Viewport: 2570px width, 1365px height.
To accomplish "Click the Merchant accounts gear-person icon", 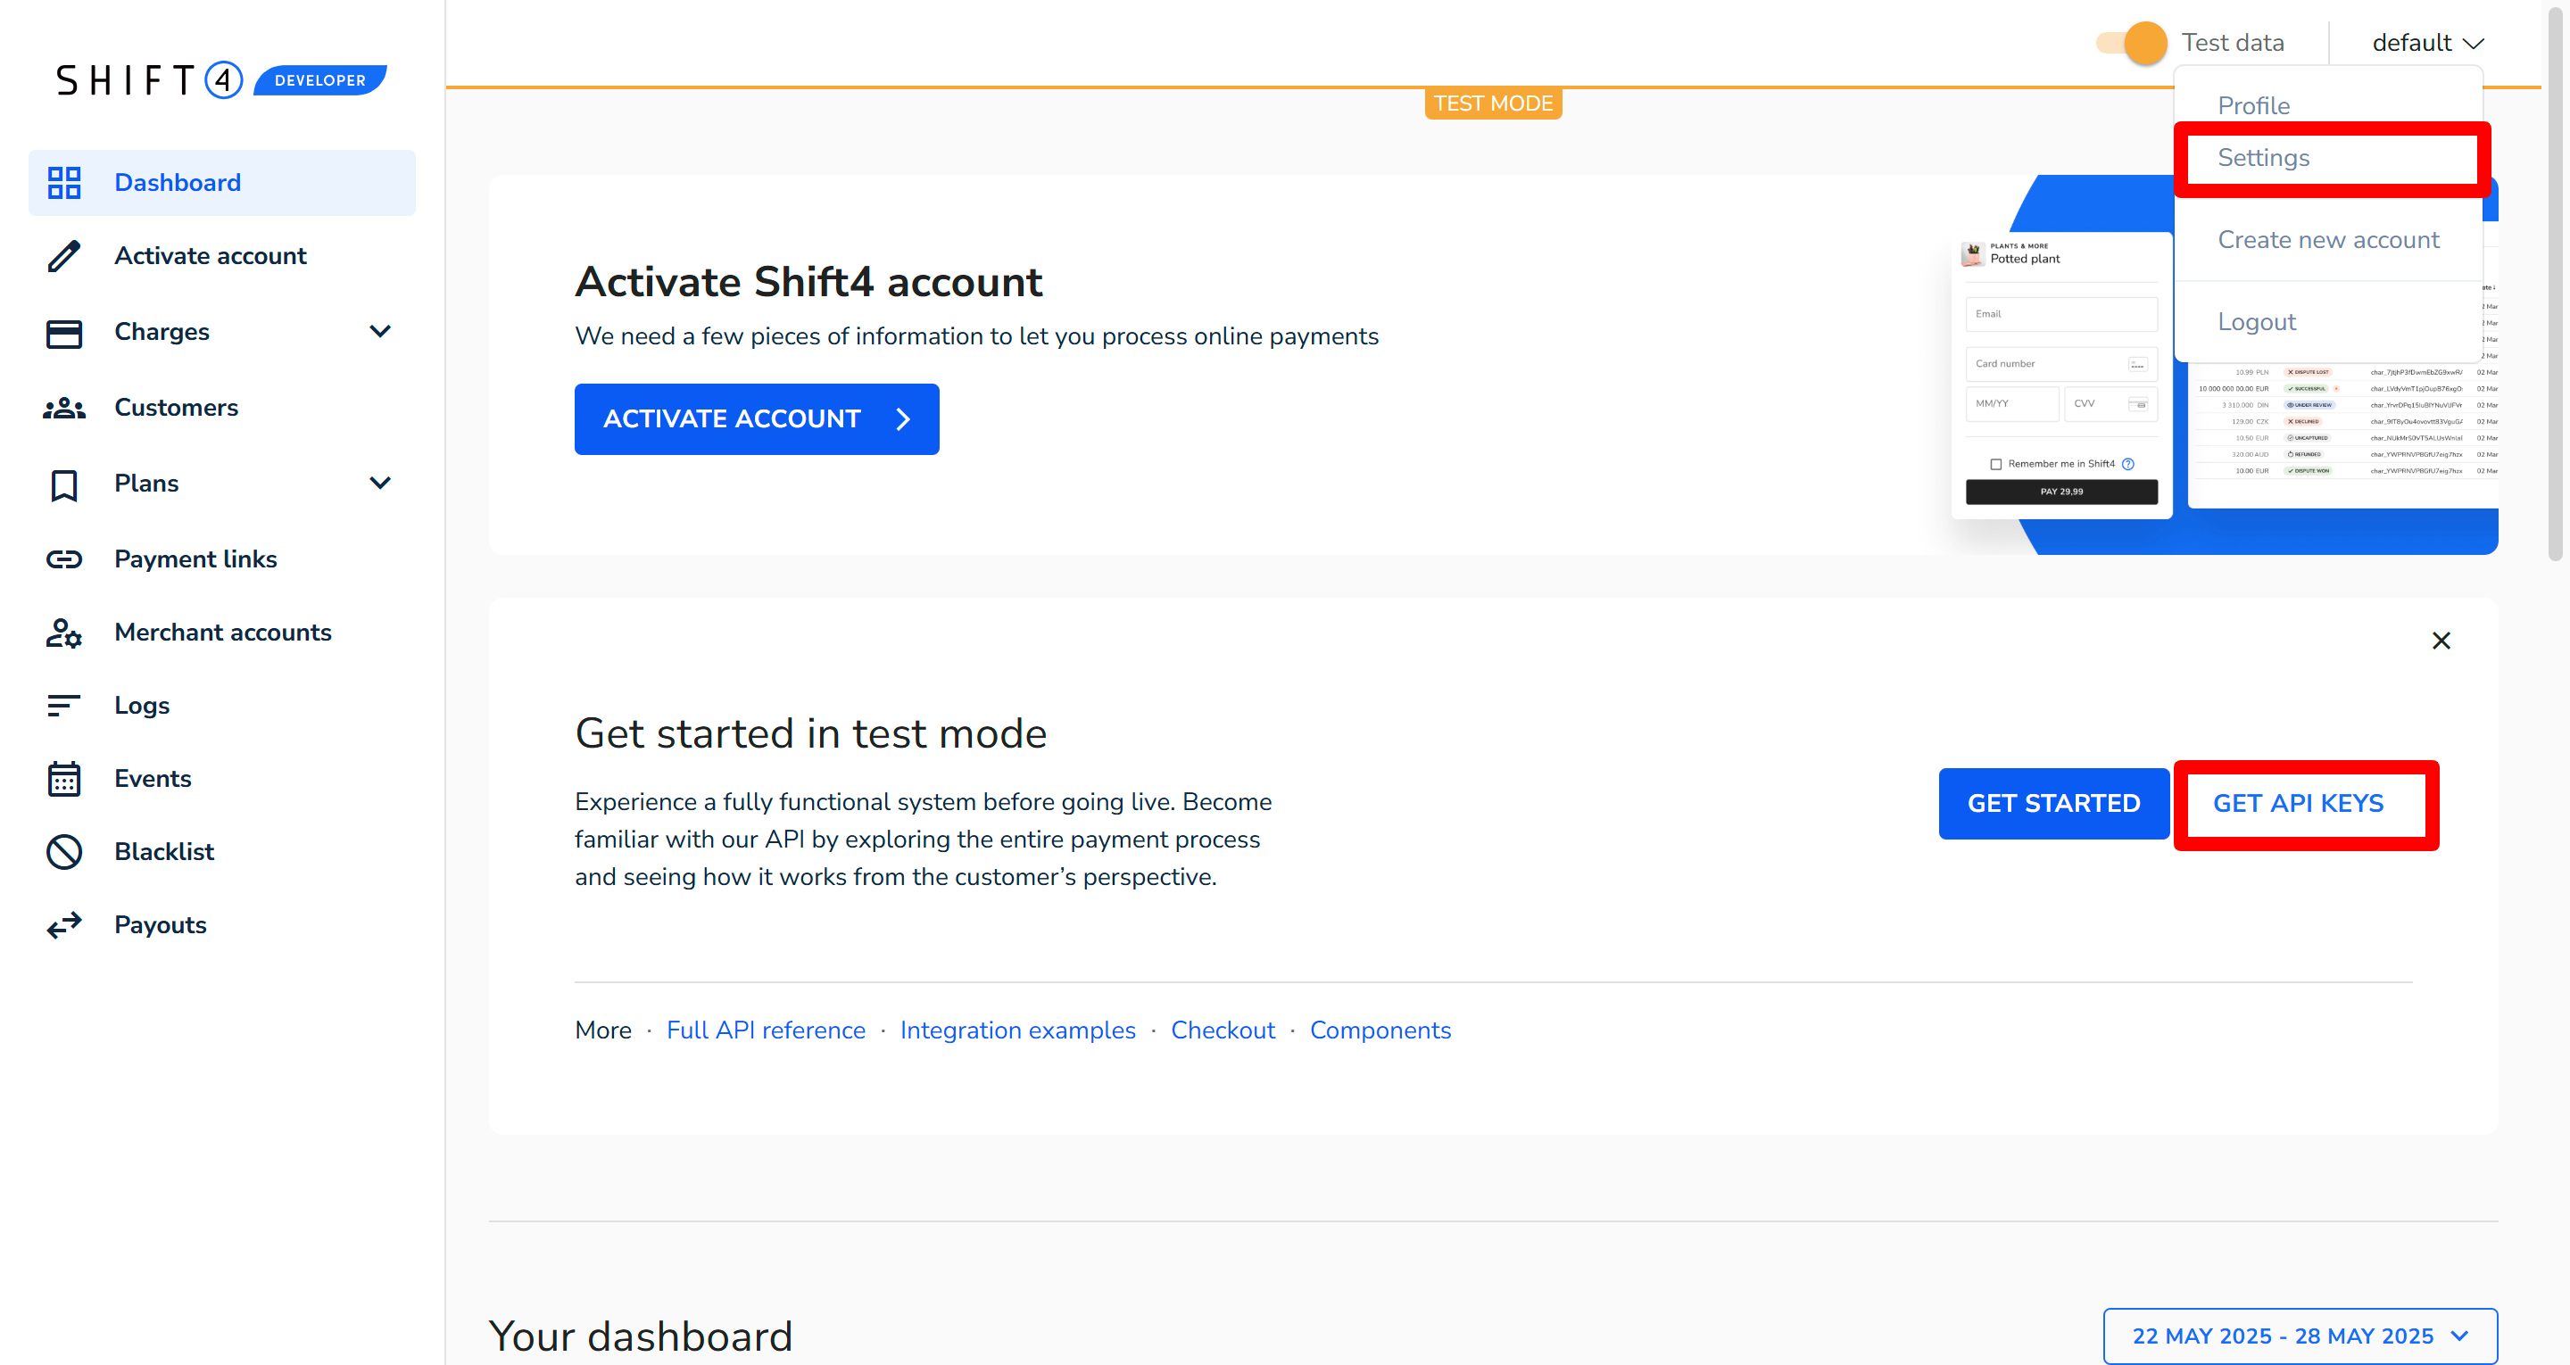I will pyautogui.click(x=64, y=633).
